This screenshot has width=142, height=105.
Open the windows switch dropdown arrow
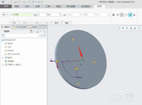(x=36, y=2)
